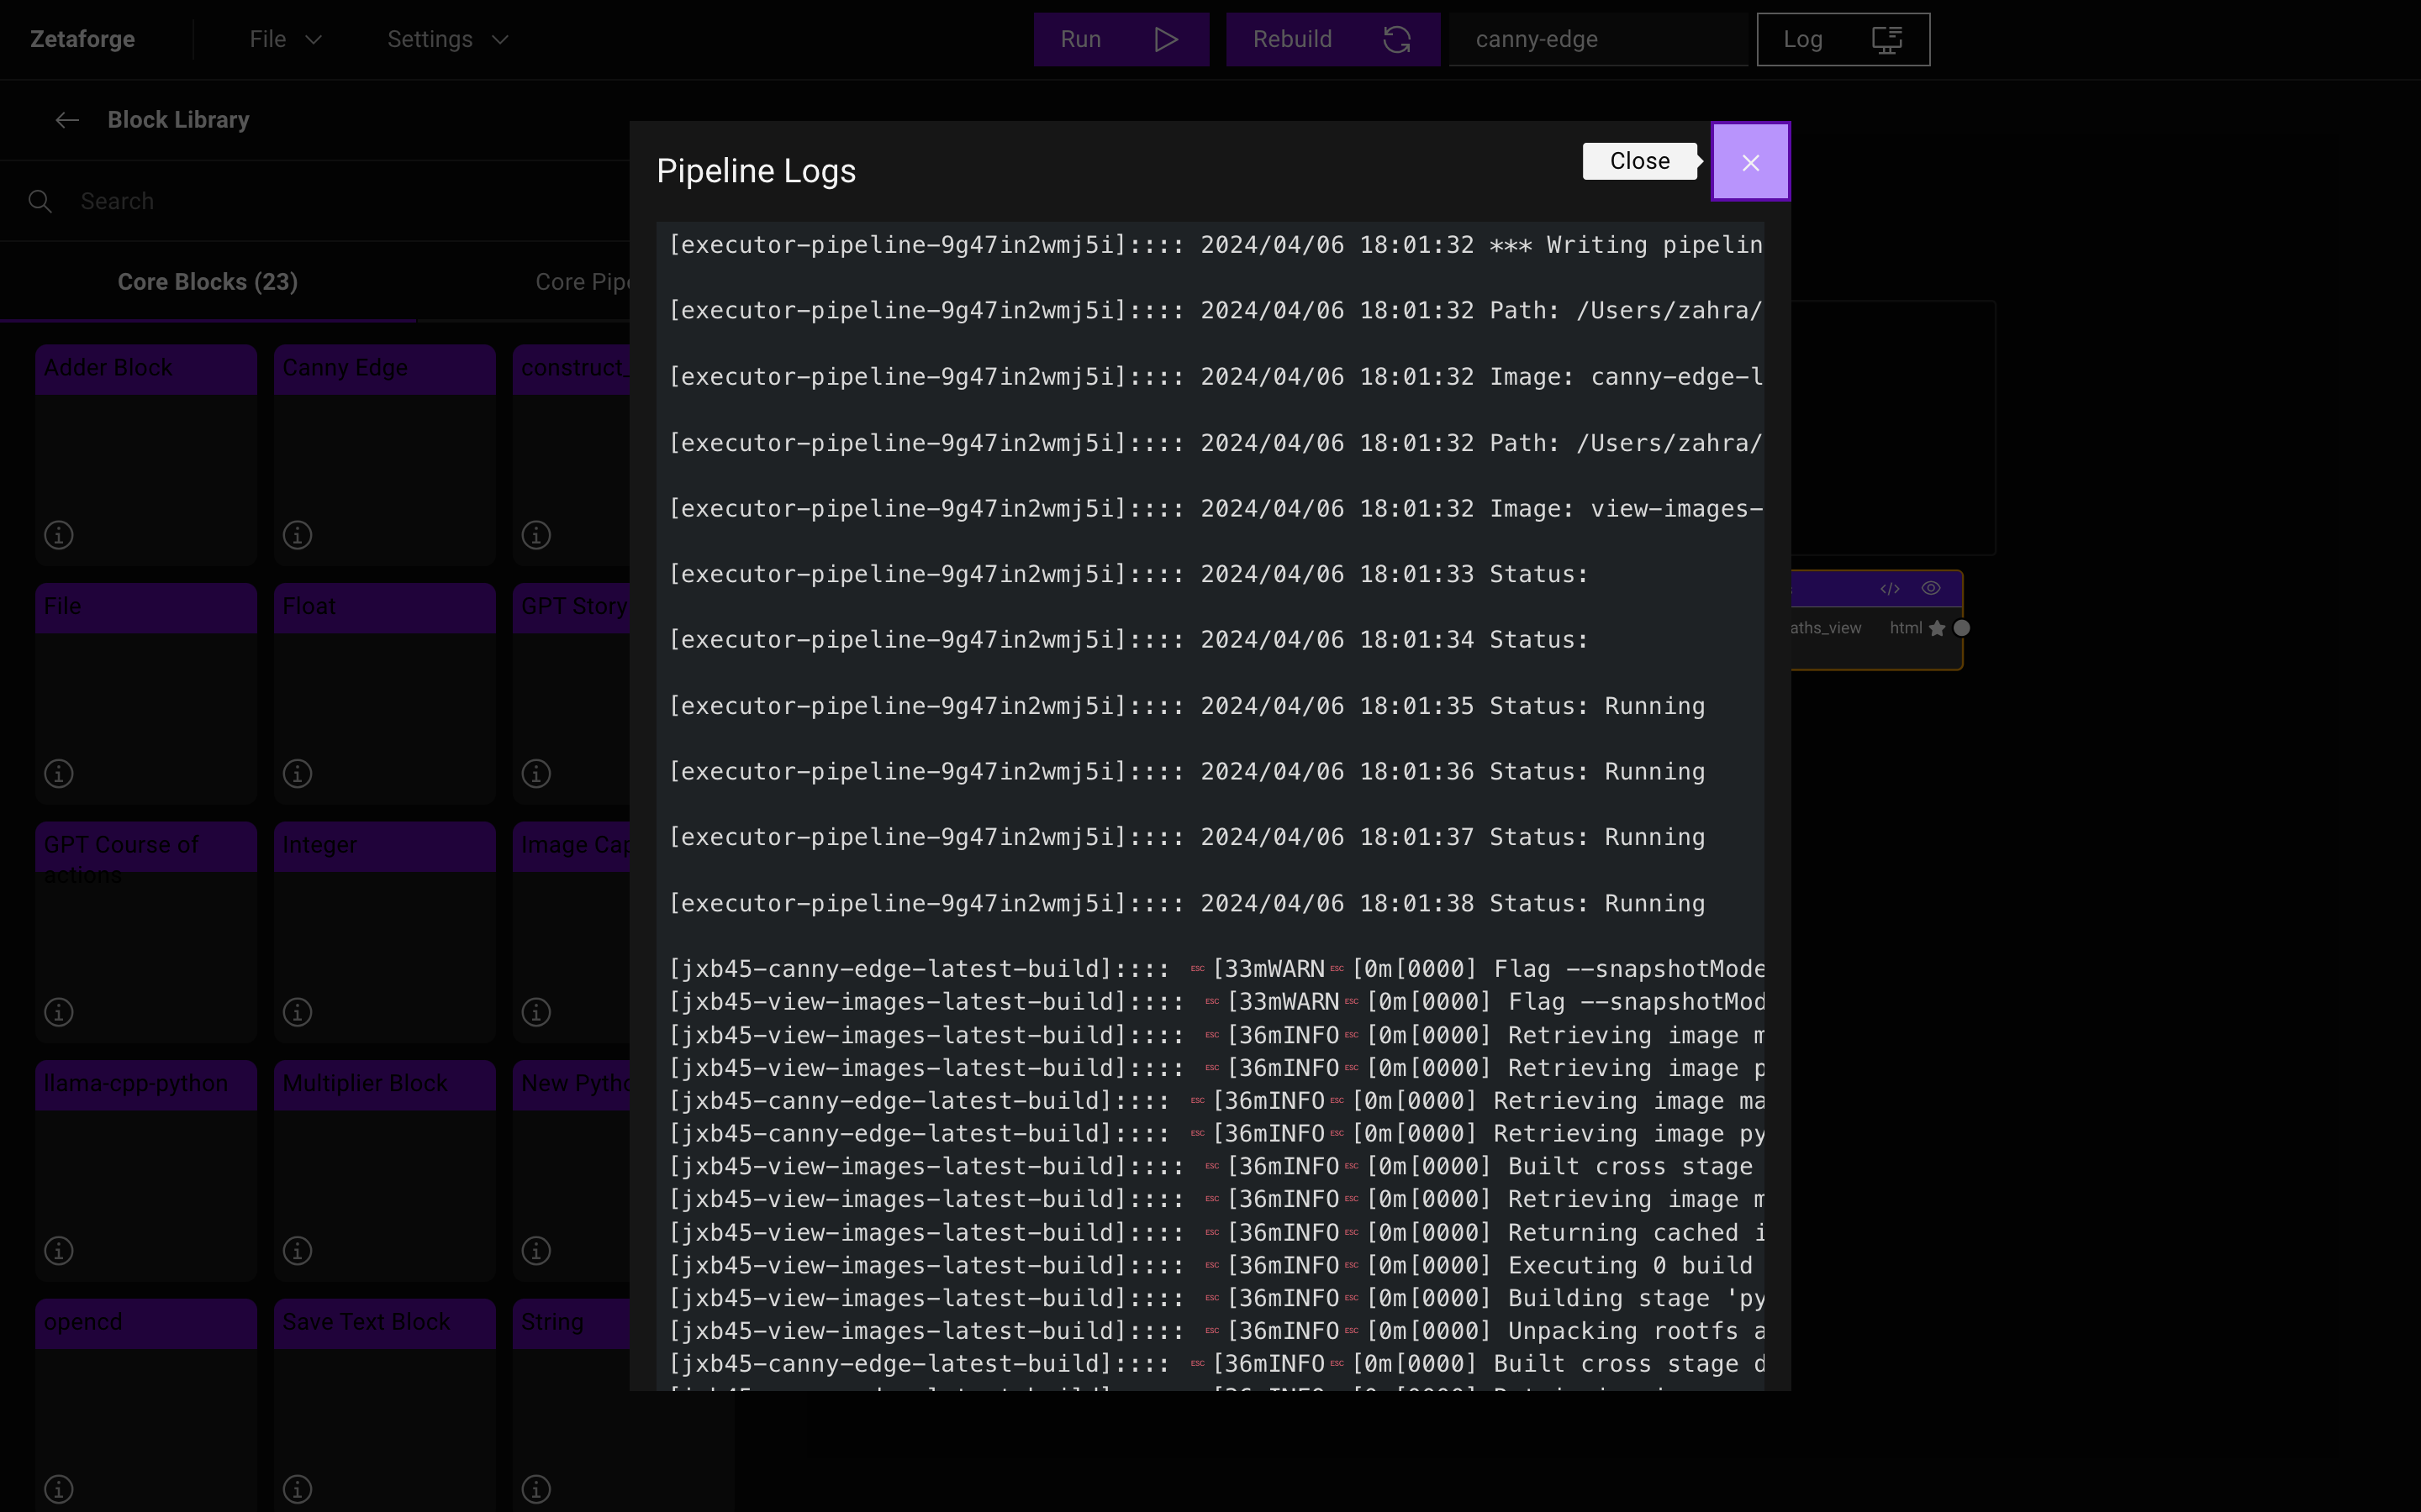The height and width of the screenshot is (1512, 2421).
Task: Click the monitor icon in Log button
Action: [x=1886, y=39]
